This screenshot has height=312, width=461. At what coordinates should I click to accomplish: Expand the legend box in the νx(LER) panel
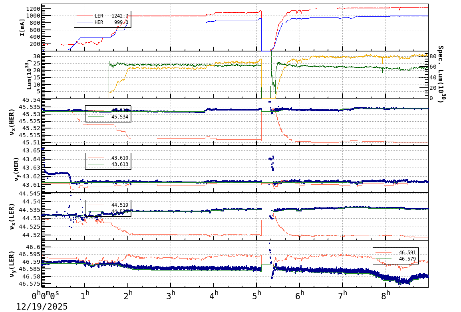108,207
